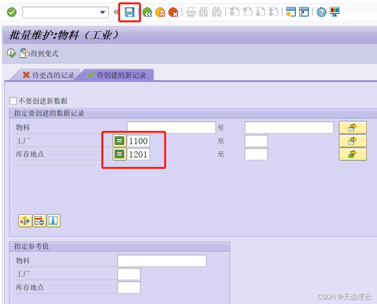Screen dimensions: 377x304
Task: Open customize local layout monitor icon
Action: pos(334,12)
